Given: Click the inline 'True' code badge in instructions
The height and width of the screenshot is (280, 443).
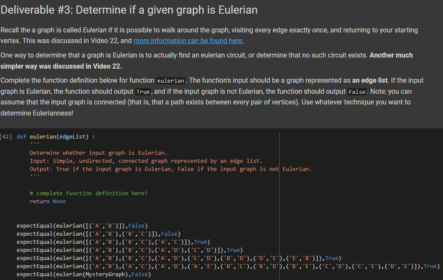Looking at the screenshot, I should tap(143, 92).
